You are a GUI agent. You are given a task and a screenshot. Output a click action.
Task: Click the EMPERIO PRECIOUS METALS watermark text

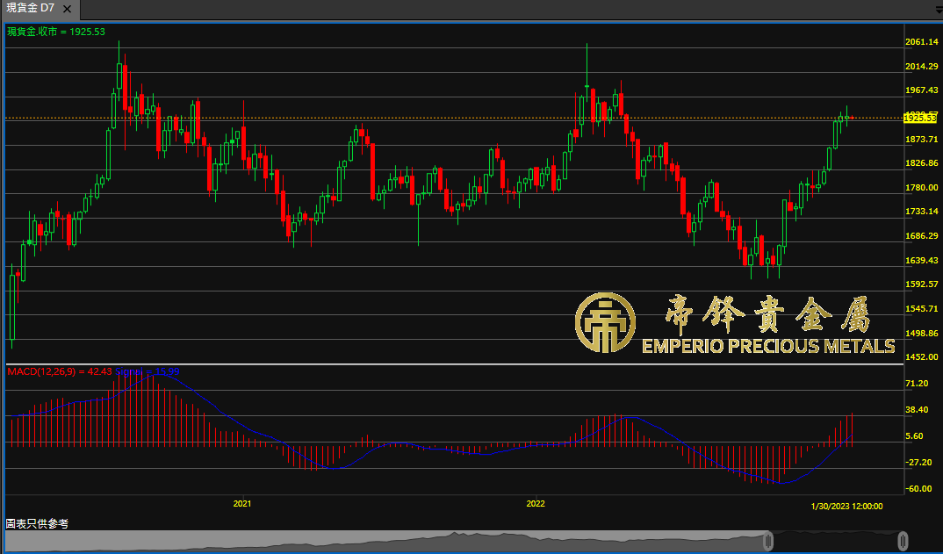click(x=768, y=346)
